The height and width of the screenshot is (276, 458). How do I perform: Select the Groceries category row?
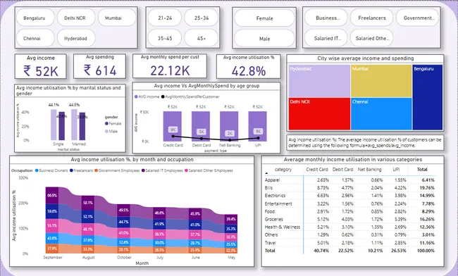click(x=349, y=219)
